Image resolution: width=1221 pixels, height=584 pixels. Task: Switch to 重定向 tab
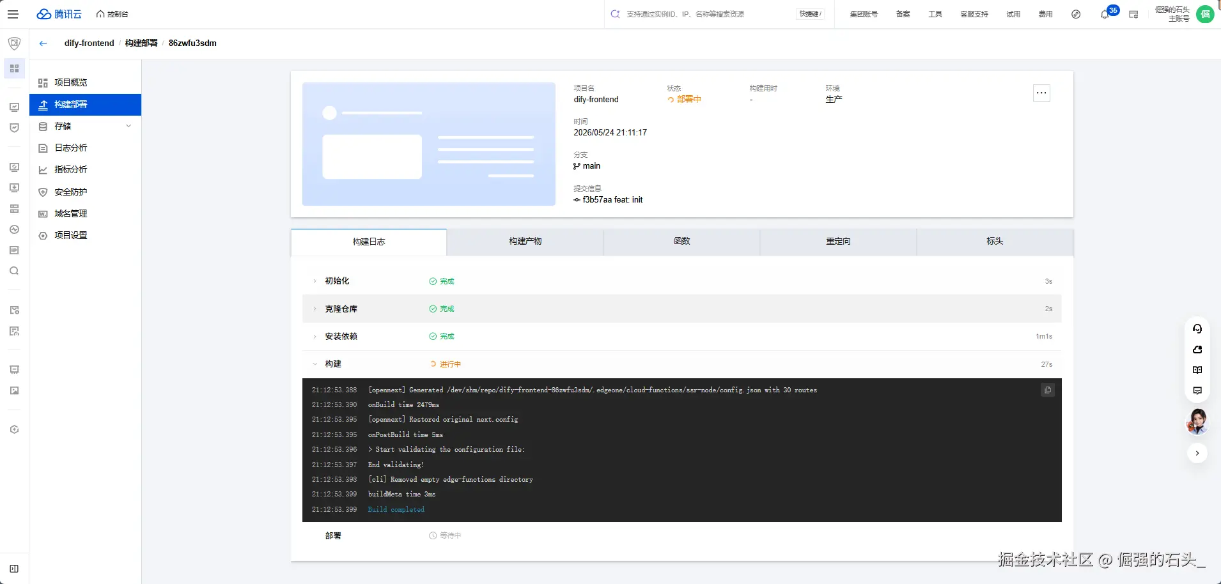(x=838, y=242)
